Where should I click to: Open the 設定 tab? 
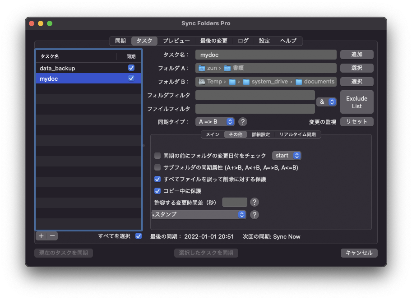tap(264, 41)
